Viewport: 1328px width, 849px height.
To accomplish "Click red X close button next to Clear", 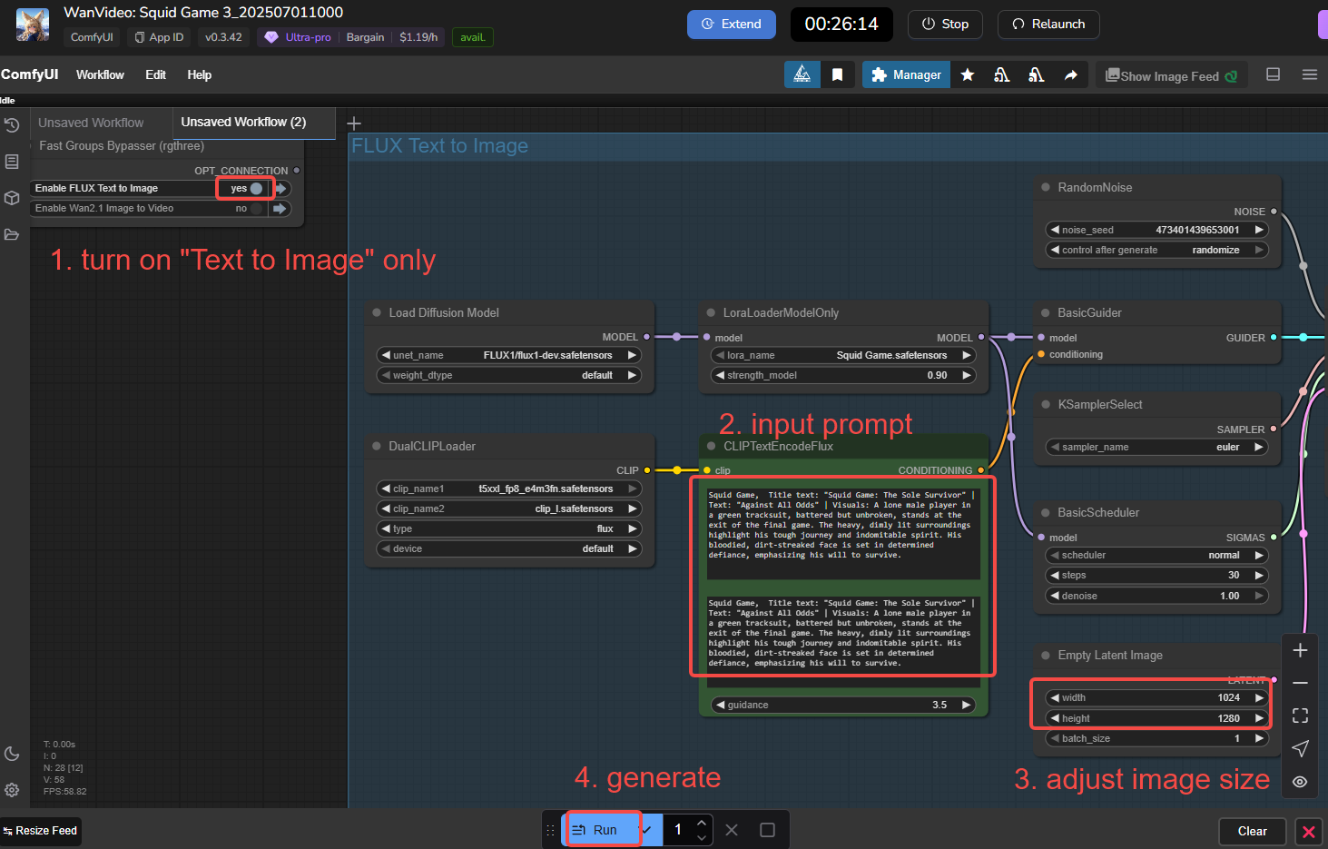I will pyautogui.click(x=1308, y=831).
